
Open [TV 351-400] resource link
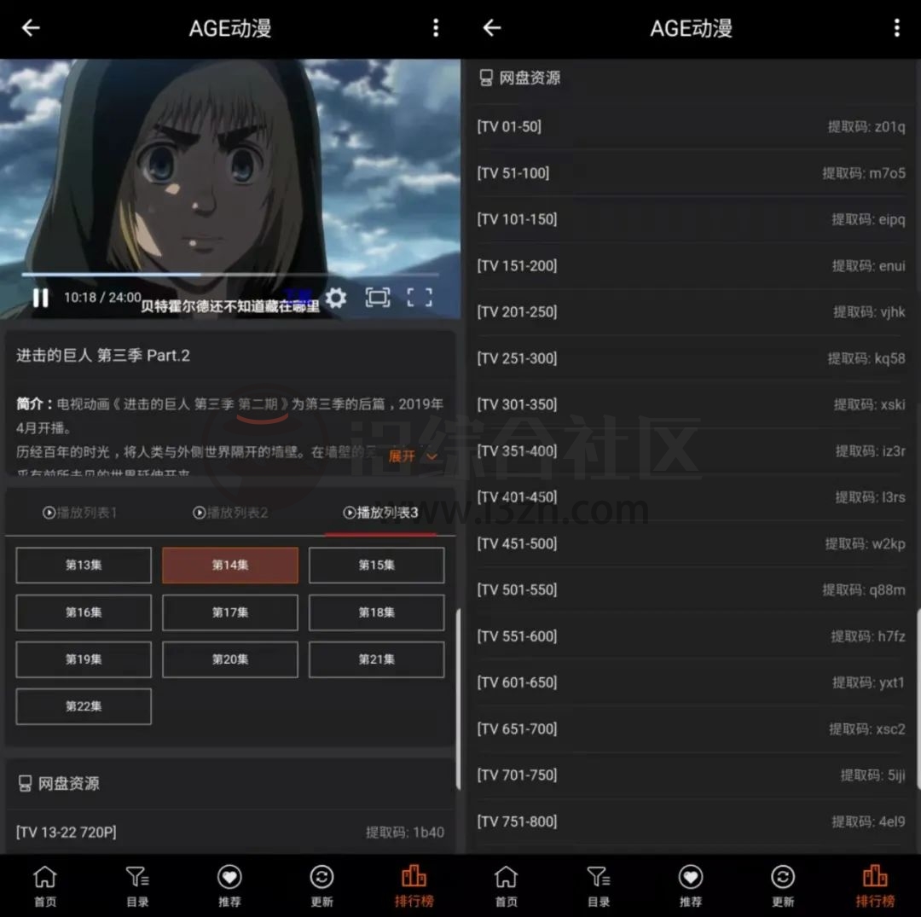coord(517,450)
